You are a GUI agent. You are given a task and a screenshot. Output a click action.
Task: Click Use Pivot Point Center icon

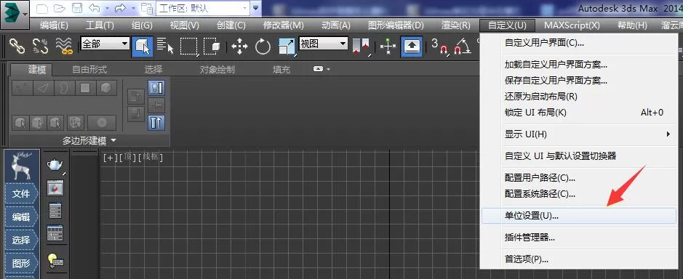(x=362, y=46)
